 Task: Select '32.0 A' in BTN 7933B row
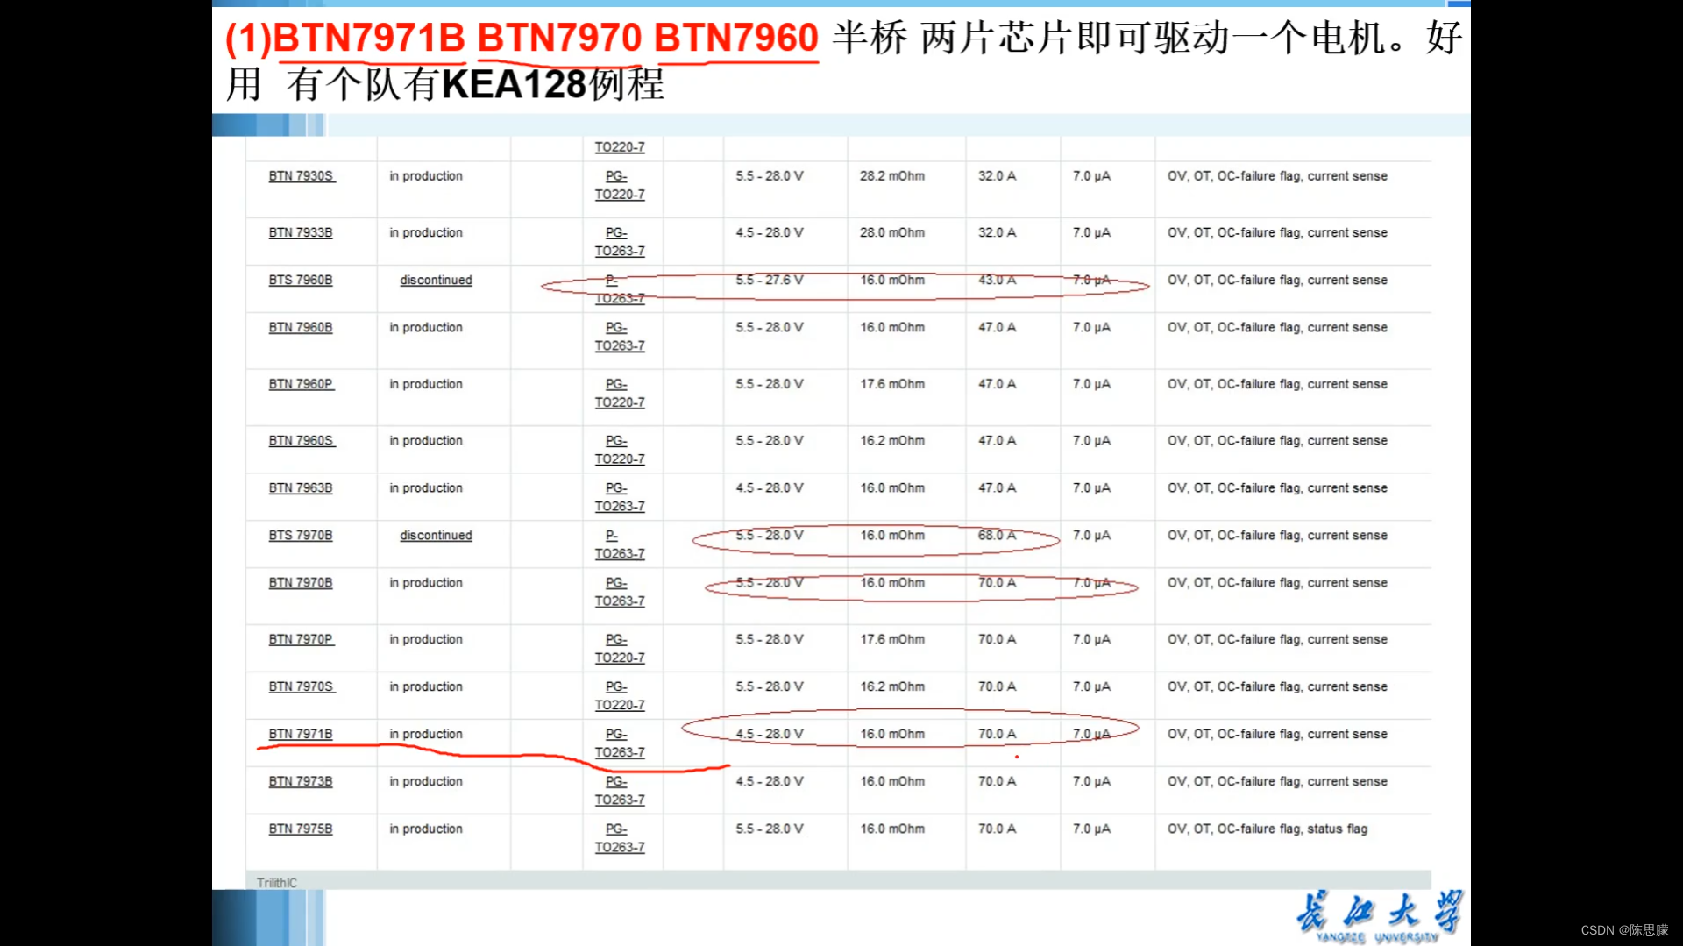998,232
